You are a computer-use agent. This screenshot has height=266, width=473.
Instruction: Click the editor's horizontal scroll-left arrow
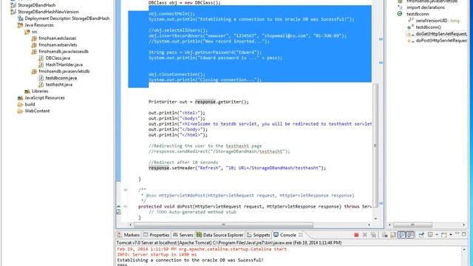[x=130, y=225]
